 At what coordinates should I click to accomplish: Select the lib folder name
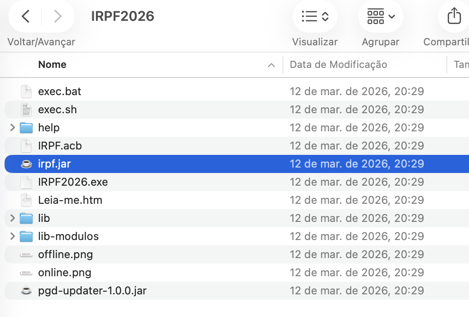[x=44, y=218]
